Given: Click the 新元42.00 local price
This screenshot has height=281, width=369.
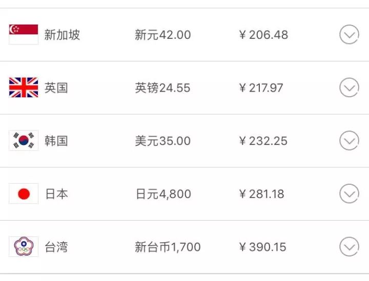Looking at the screenshot, I should 162,35.
